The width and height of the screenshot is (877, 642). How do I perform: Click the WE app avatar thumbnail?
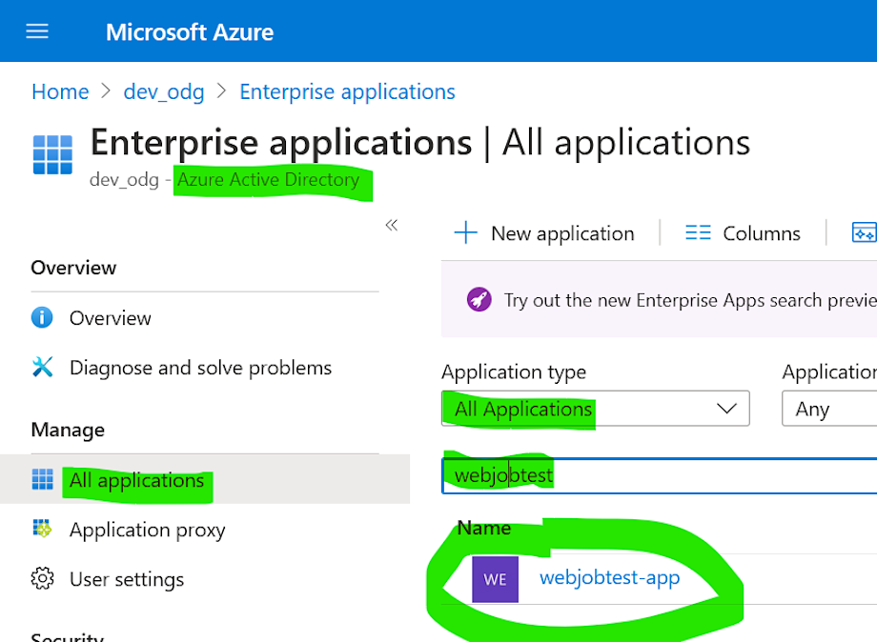tap(495, 579)
